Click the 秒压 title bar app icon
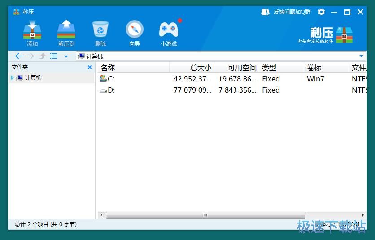 click(17, 12)
